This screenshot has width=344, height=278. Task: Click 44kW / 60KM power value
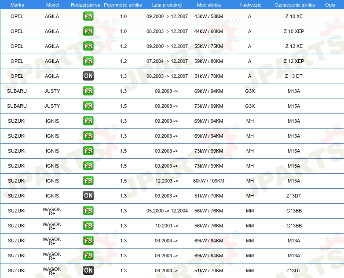coord(209,31)
